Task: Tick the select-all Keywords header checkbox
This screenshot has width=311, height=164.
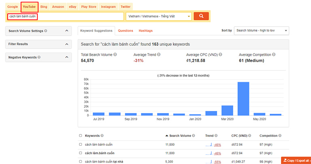Action: 81,136
